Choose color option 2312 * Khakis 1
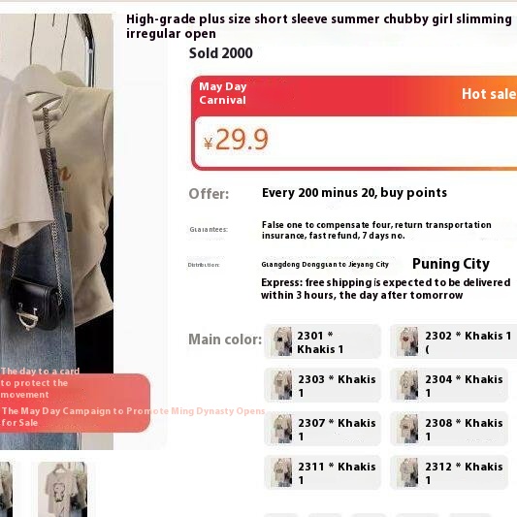Image resolution: width=517 pixels, height=517 pixels. click(x=449, y=472)
